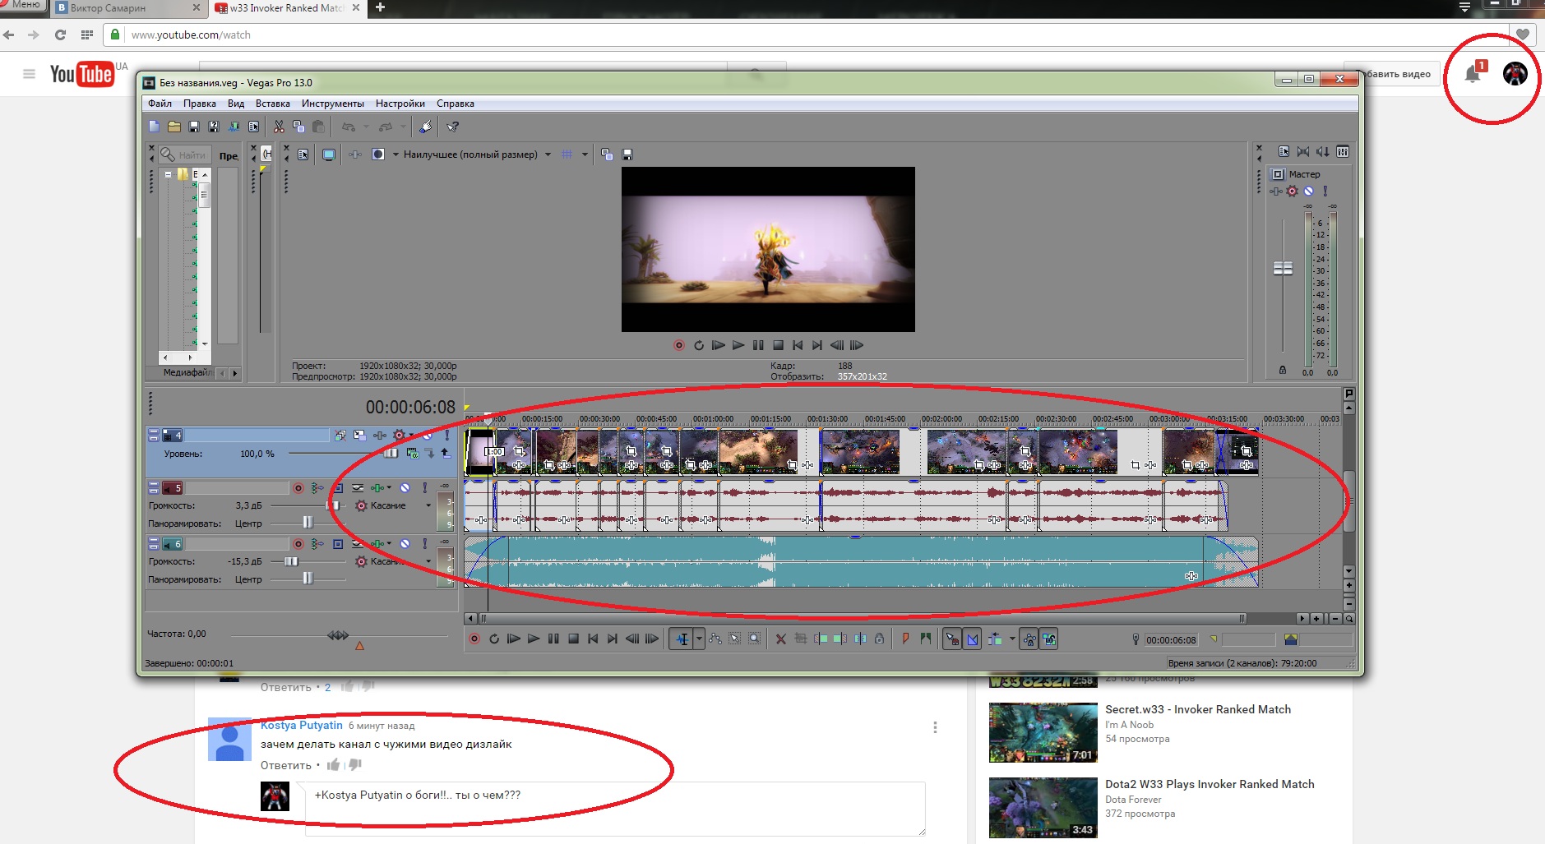Image resolution: width=1545 pixels, height=844 pixels.
Task: Delete selection with the red X icon
Action: pyautogui.click(x=781, y=639)
